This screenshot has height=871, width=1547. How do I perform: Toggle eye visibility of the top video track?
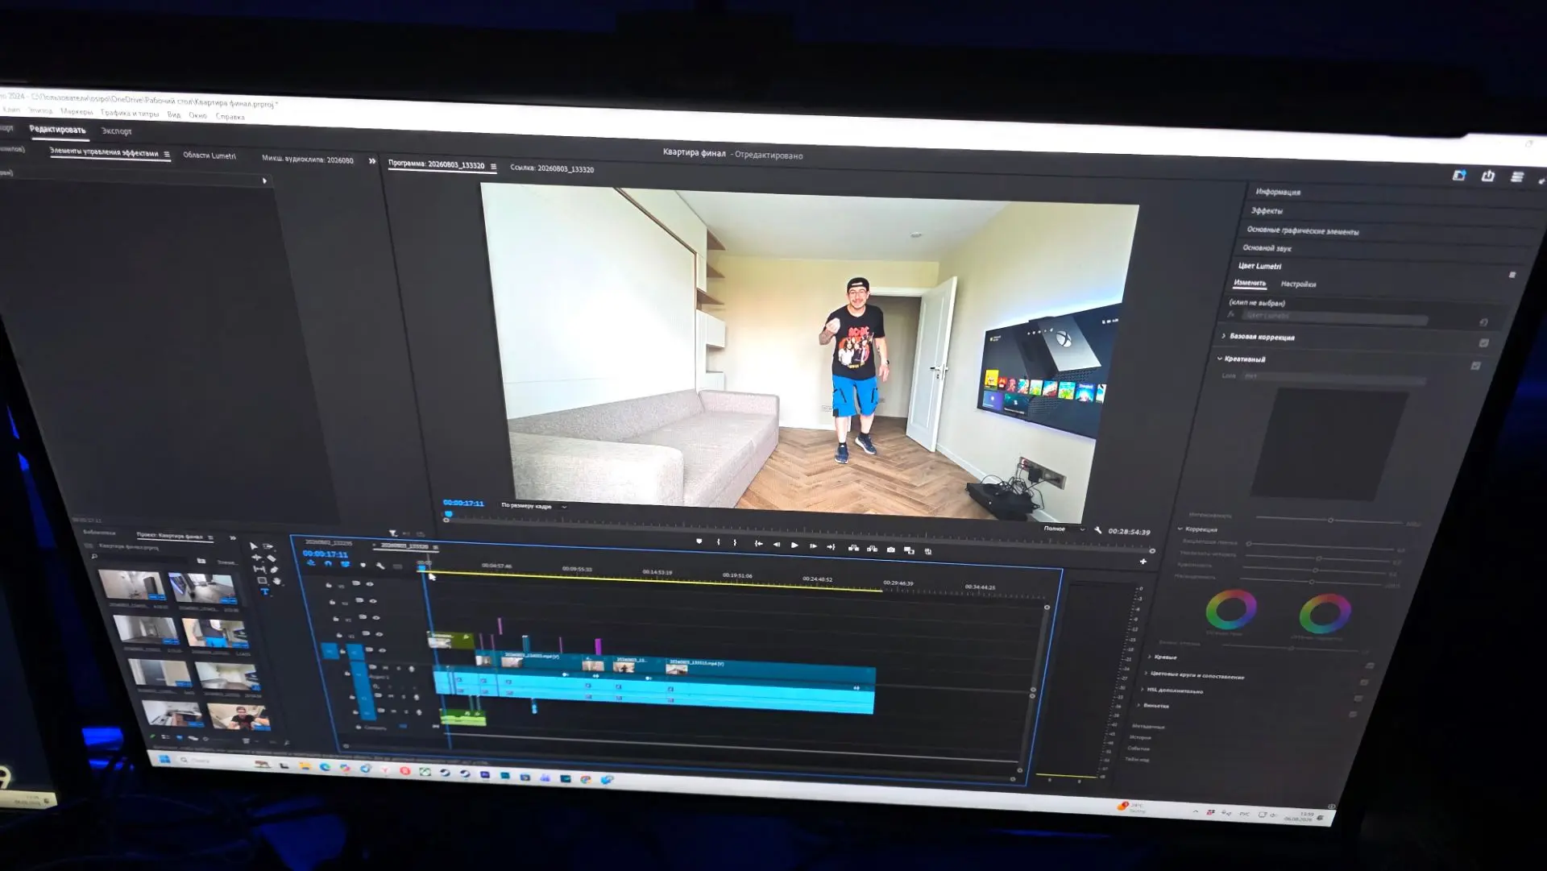pyautogui.click(x=369, y=584)
